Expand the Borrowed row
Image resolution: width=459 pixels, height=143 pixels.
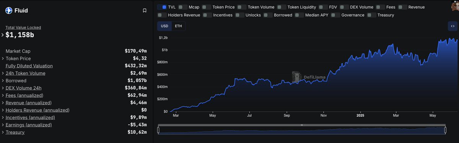pos(3,80)
